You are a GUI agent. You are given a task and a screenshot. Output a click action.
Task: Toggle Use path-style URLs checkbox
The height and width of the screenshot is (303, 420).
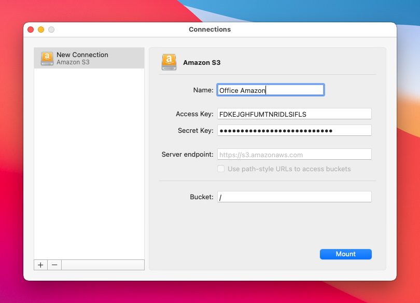(221, 169)
